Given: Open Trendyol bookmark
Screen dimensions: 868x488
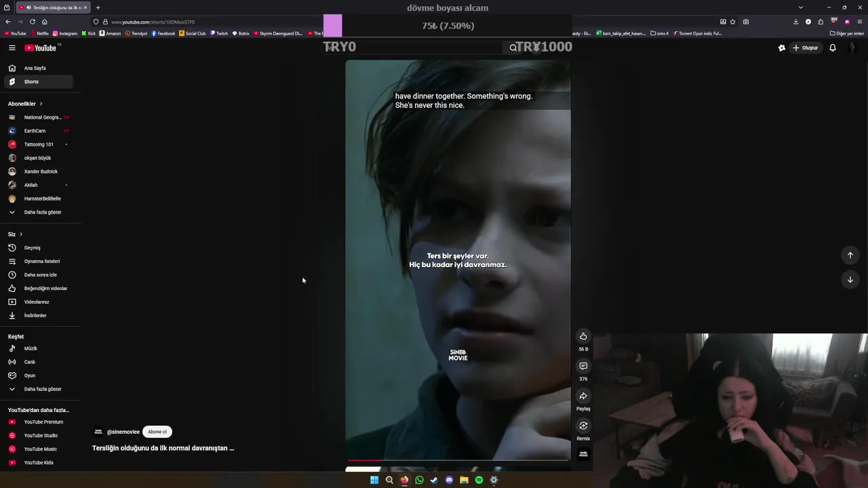Looking at the screenshot, I should pyautogui.click(x=136, y=33).
